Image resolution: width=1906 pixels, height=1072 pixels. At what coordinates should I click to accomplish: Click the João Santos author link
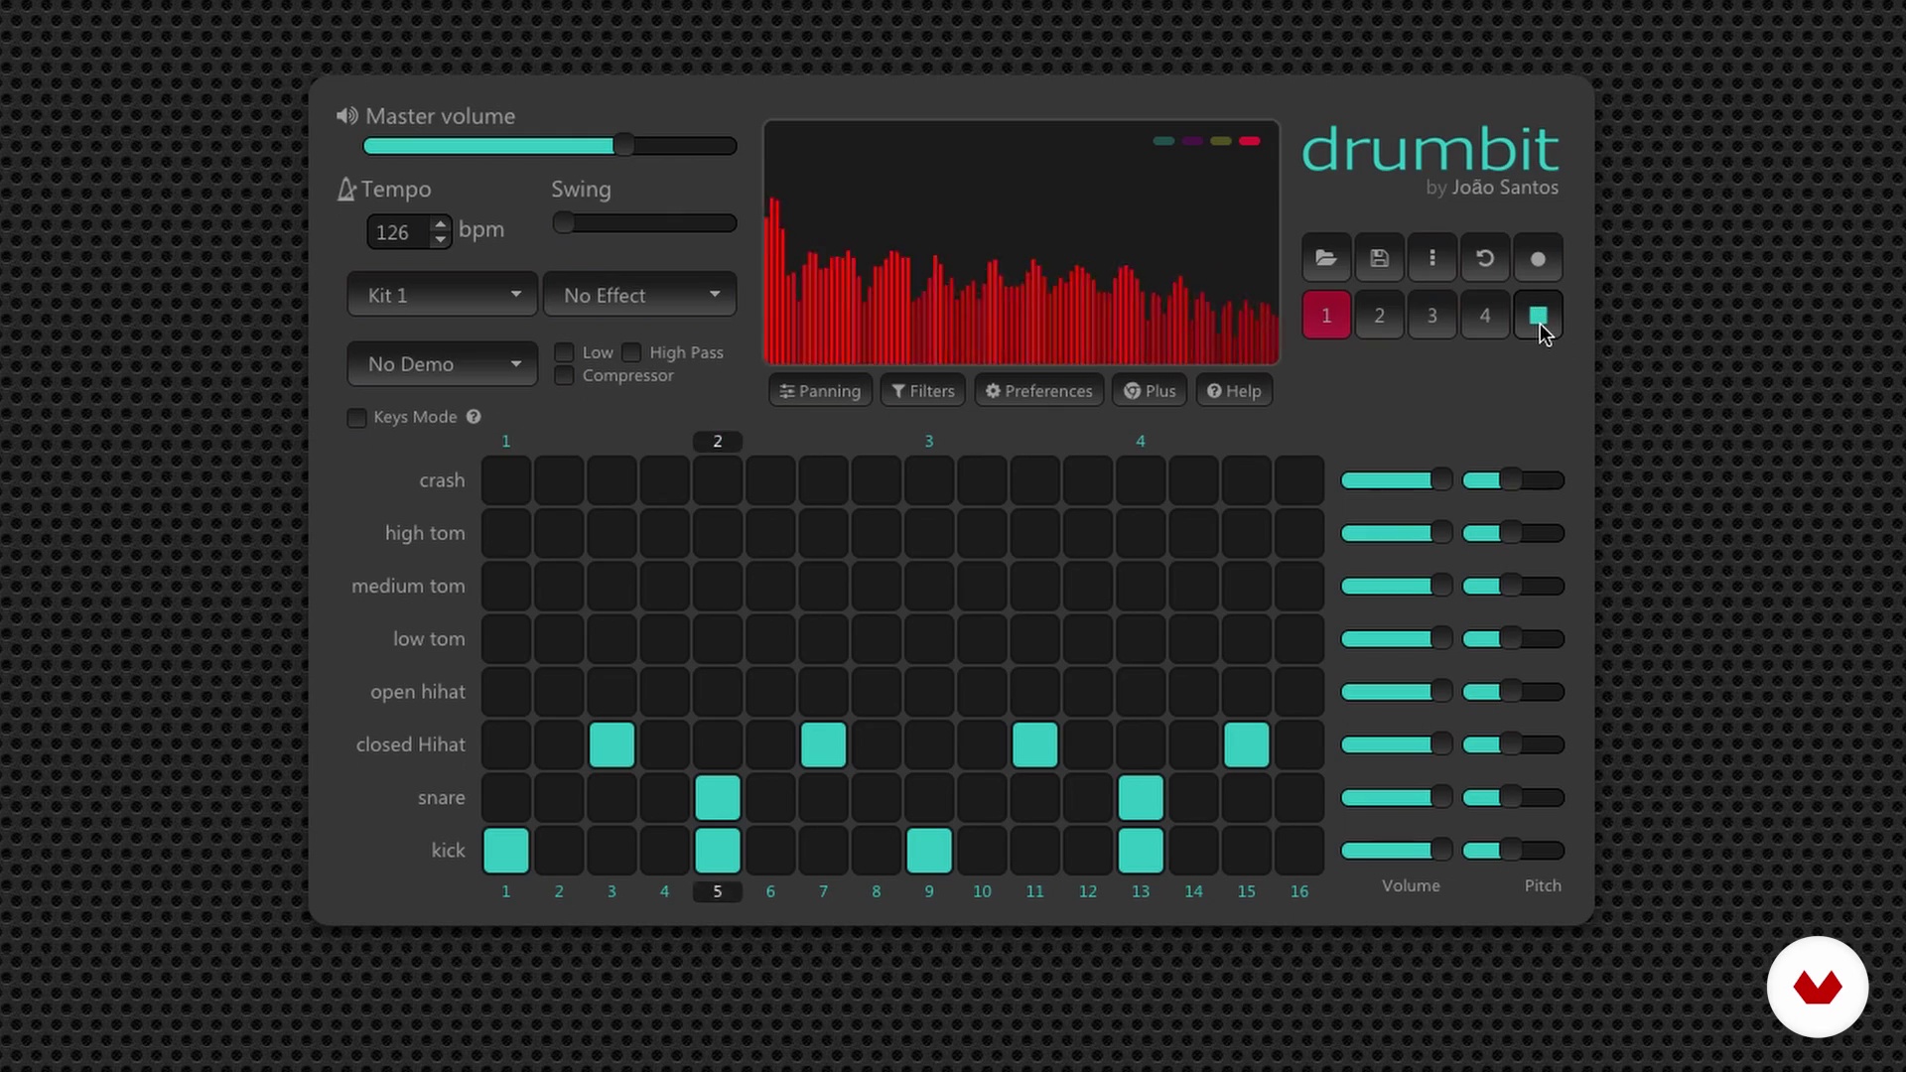coord(1505,188)
